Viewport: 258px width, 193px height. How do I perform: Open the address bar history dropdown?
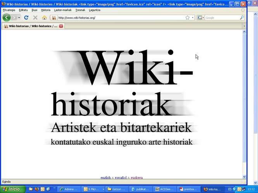tap(193, 17)
